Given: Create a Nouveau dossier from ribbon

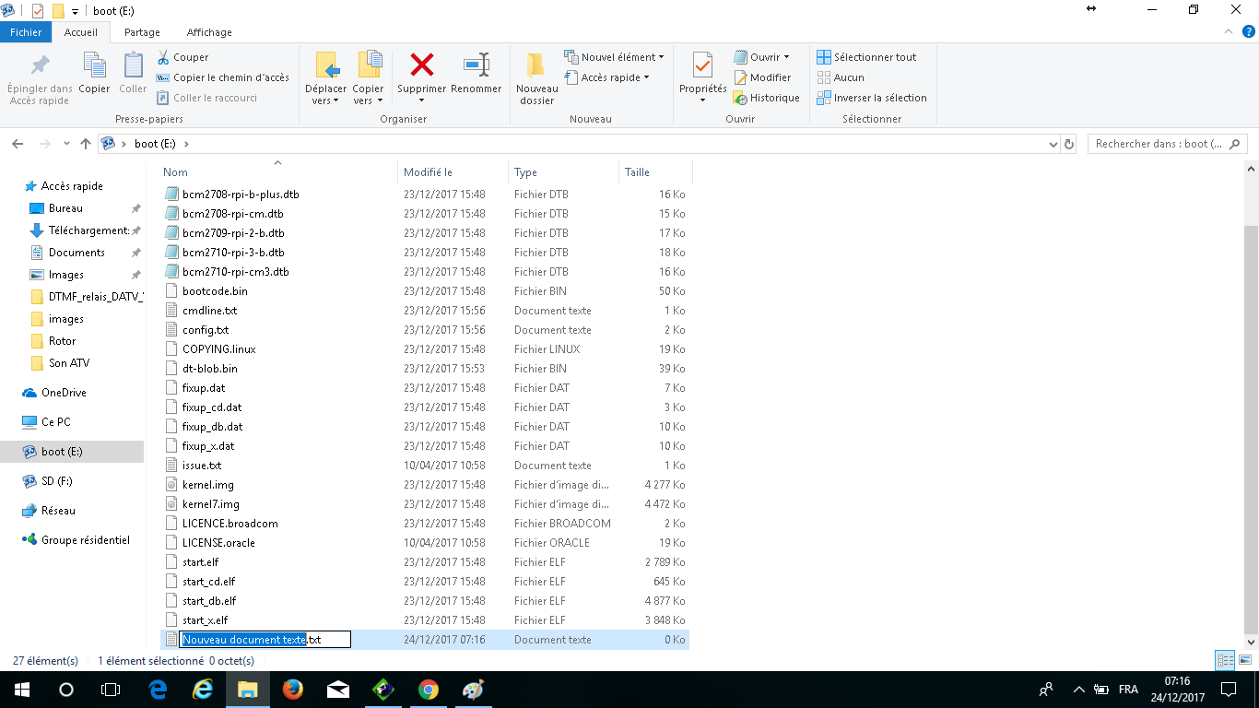Looking at the screenshot, I should [x=536, y=66].
